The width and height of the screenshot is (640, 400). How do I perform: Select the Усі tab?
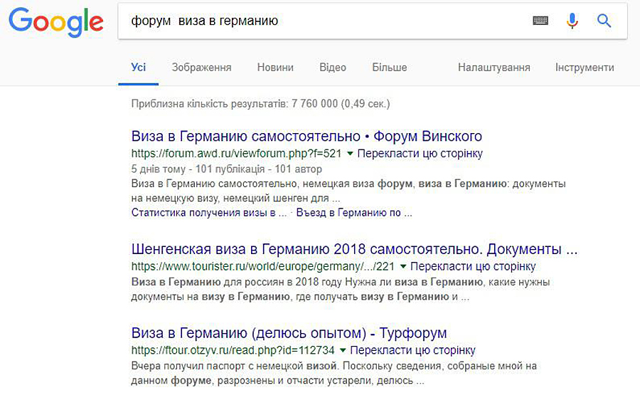point(139,68)
